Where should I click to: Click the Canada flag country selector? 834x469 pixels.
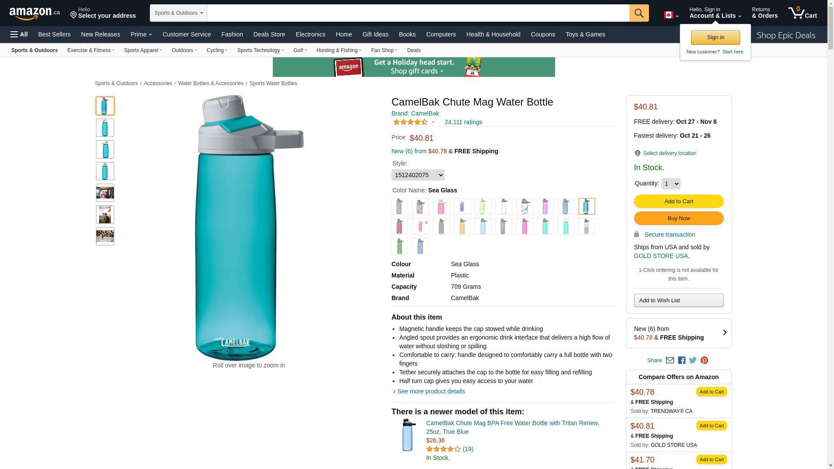pyautogui.click(x=671, y=15)
